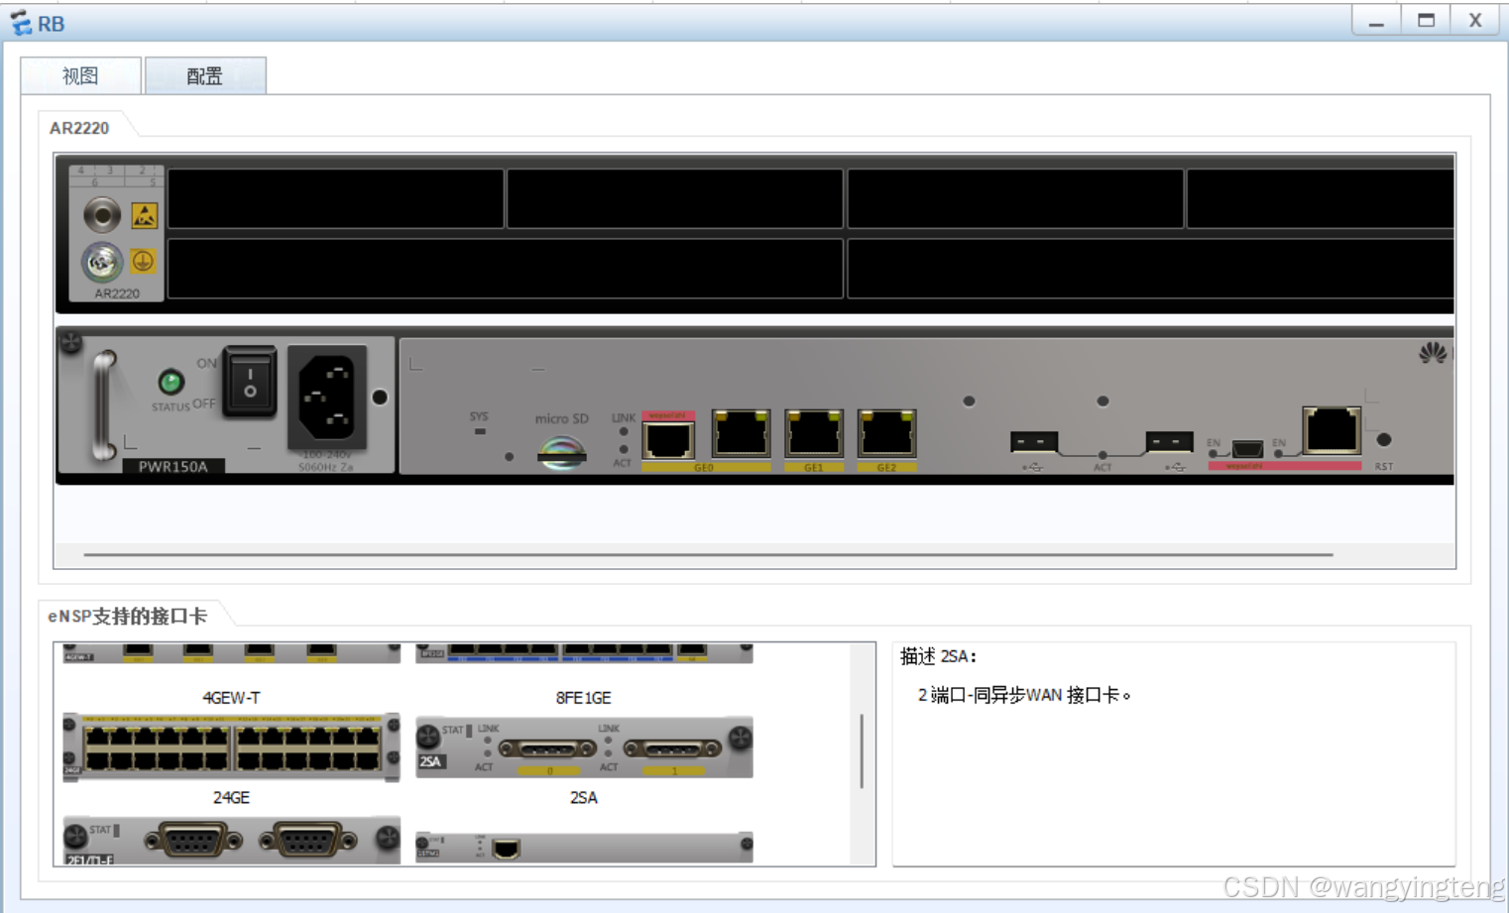Image resolution: width=1509 pixels, height=913 pixels.
Task: Click the top-left empty expansion slot
Action: 335,198
